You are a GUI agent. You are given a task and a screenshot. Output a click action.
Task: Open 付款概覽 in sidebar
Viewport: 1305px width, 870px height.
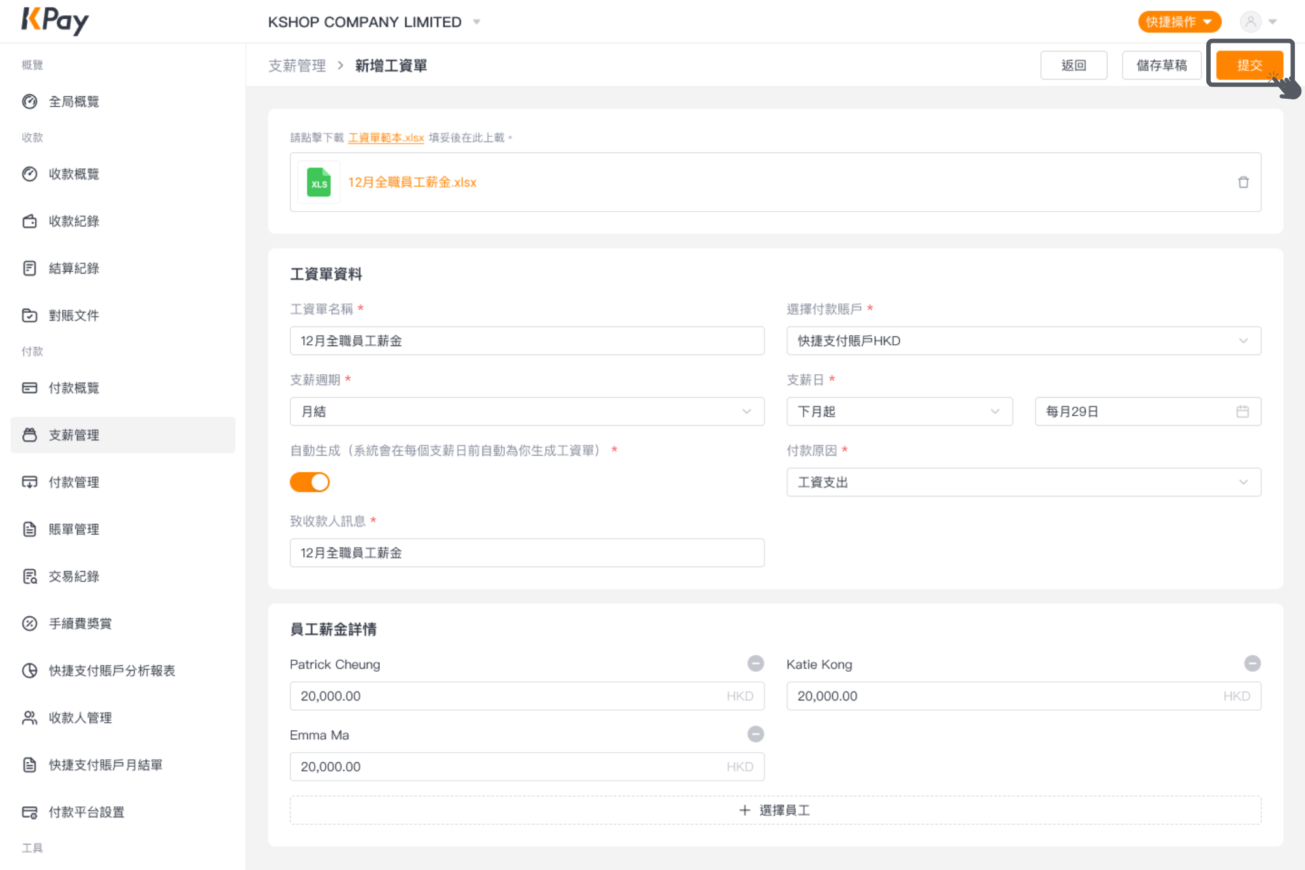pyautogui.click(x=123, y=388)
